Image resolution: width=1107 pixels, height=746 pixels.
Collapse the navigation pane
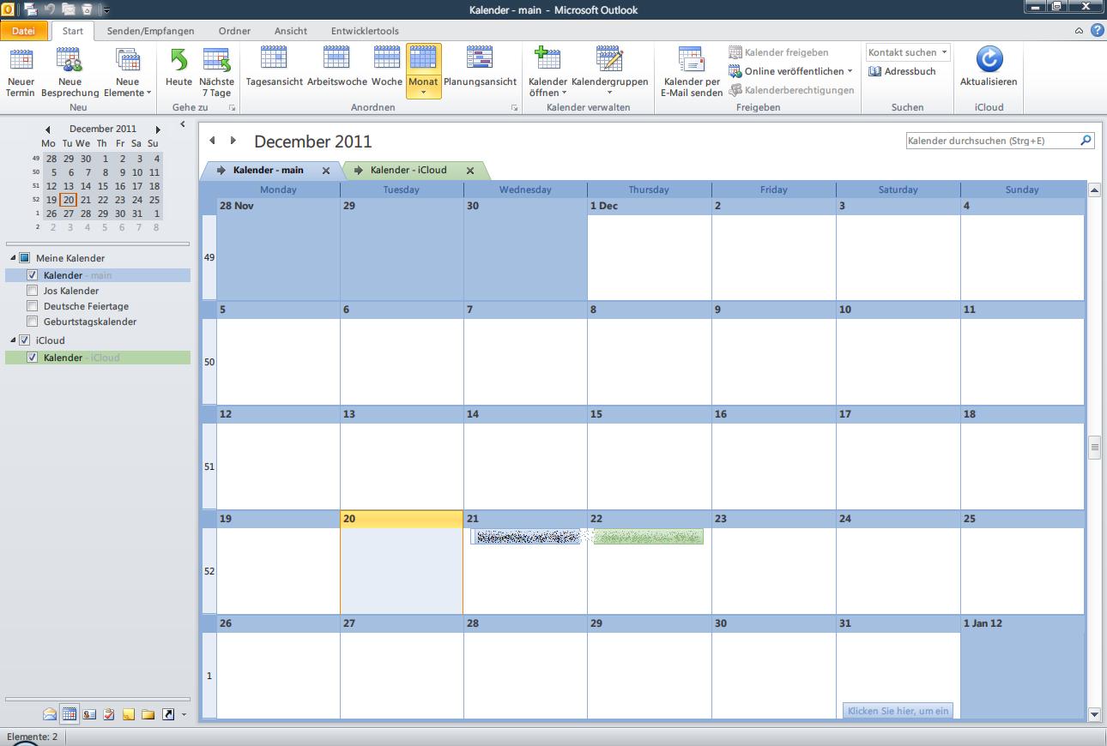pyautogui.click(x=183, y=124)
